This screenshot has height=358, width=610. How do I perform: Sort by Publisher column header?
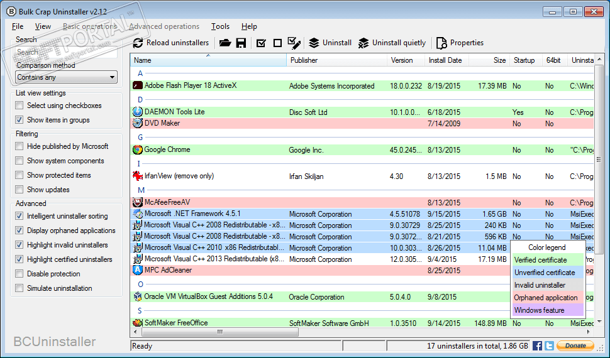coord(337,60)
